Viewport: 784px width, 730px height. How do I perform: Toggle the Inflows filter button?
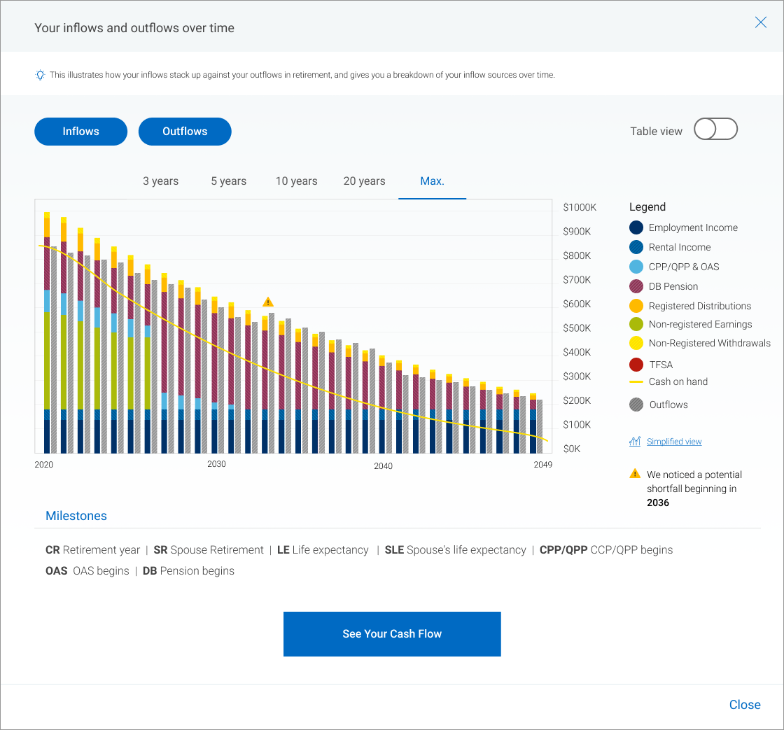80,132
